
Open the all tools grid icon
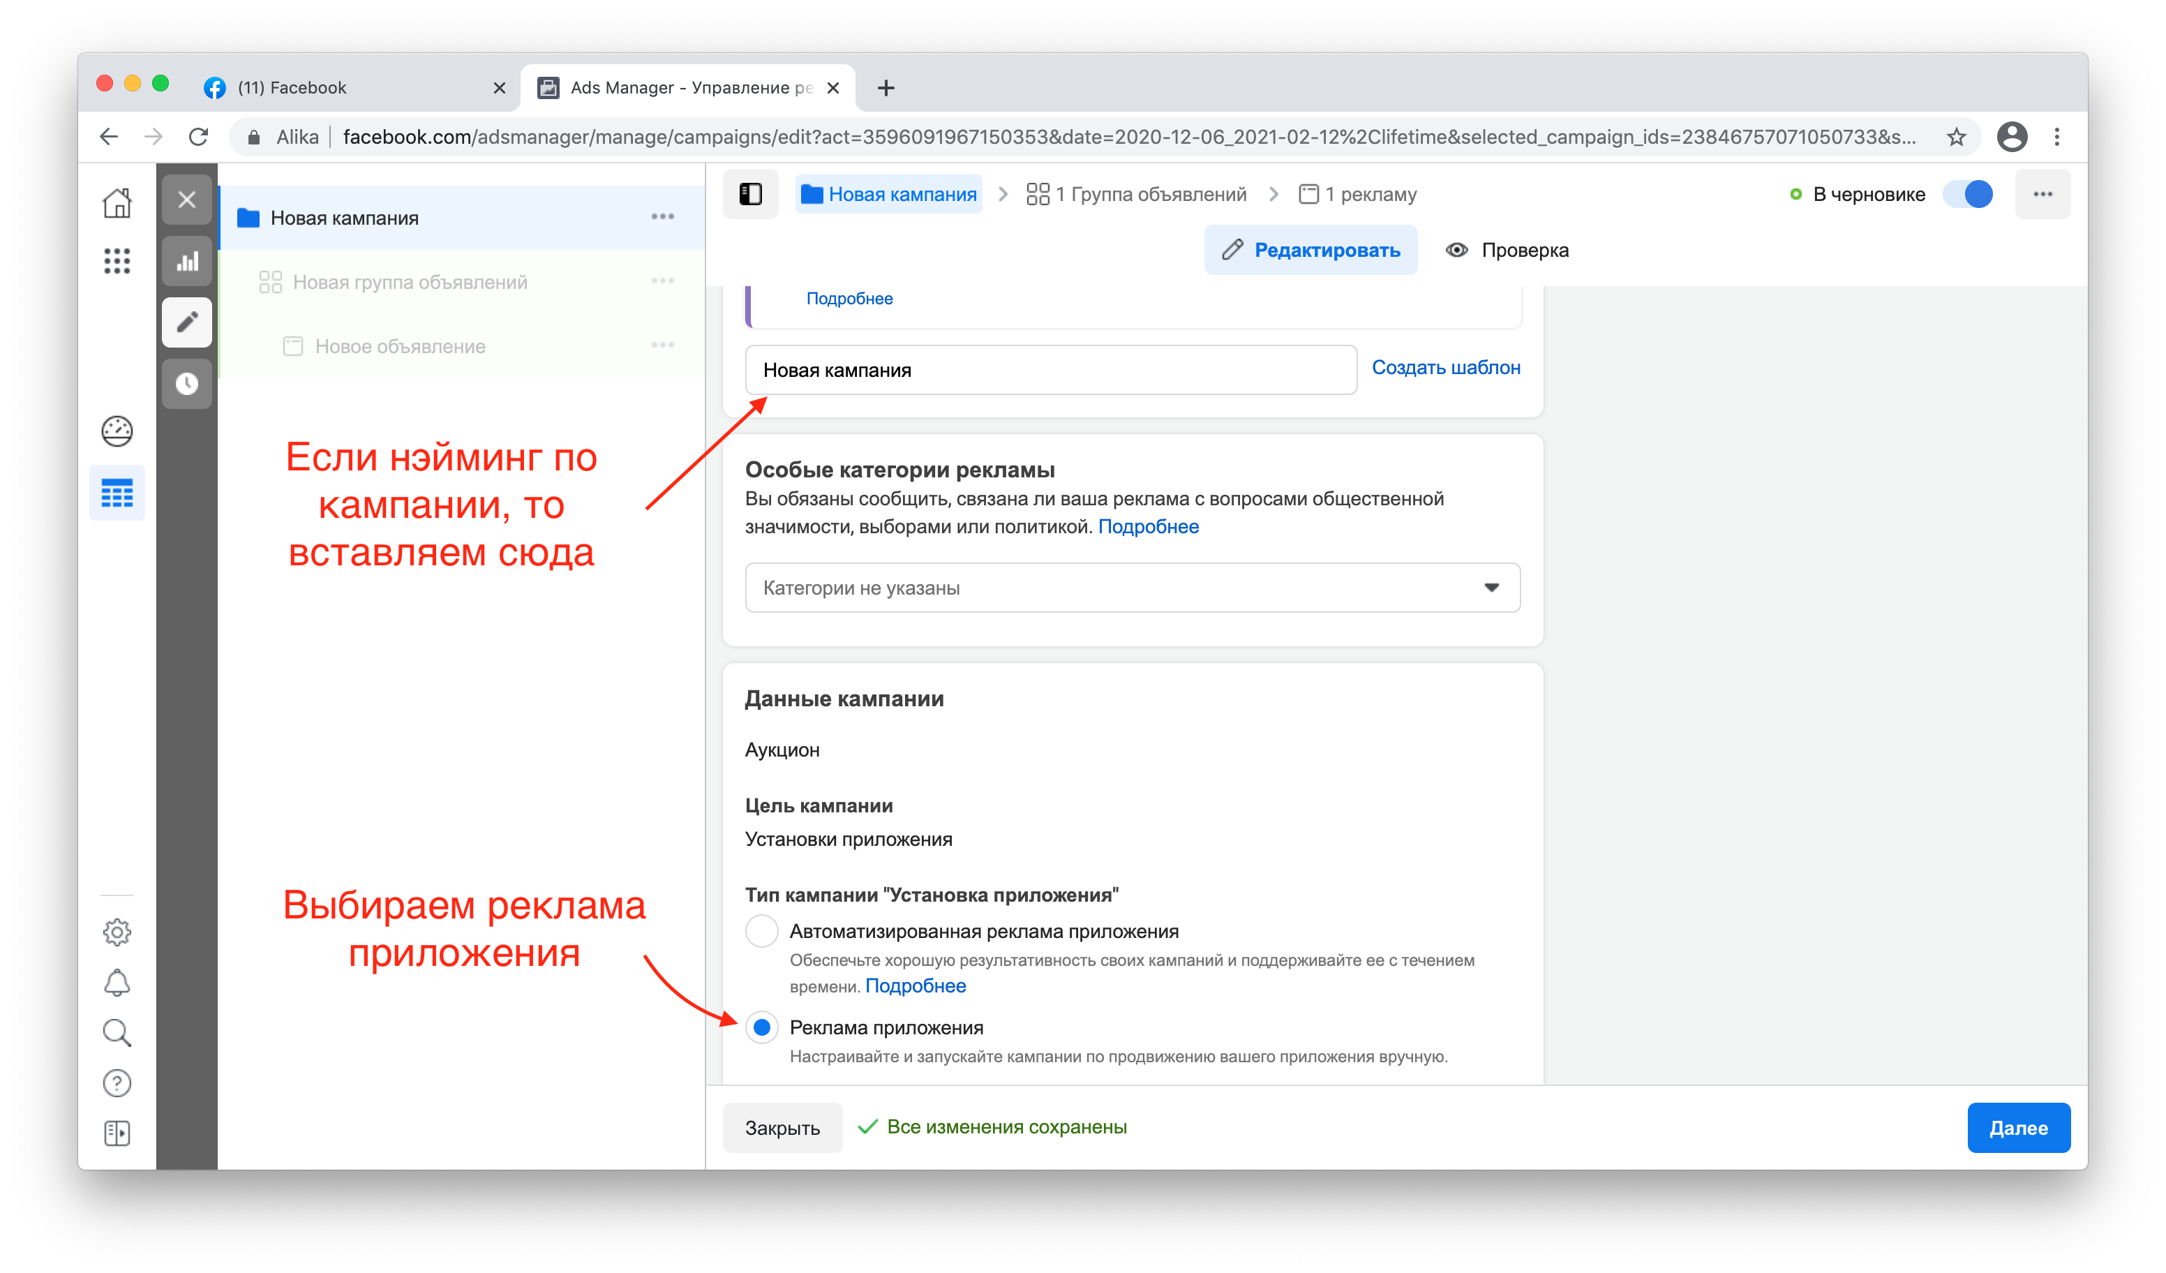[x=117, y=260]
